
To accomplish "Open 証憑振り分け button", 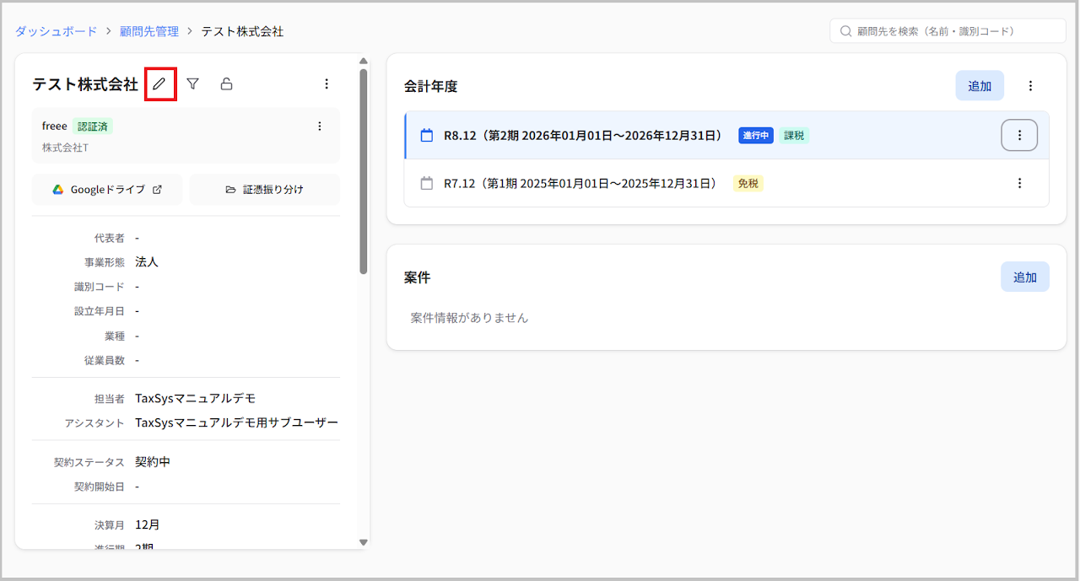I will pyautogui.click(x=265, y=190).
